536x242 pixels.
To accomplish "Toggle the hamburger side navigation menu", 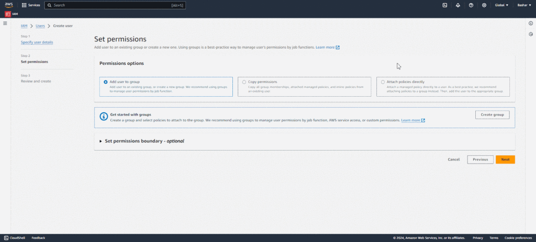I will coord(5,24).
